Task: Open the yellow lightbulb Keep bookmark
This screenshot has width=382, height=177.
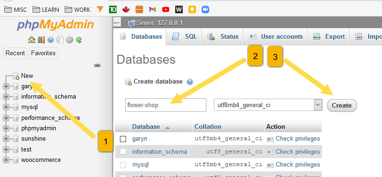Action: tap(192, 9)
